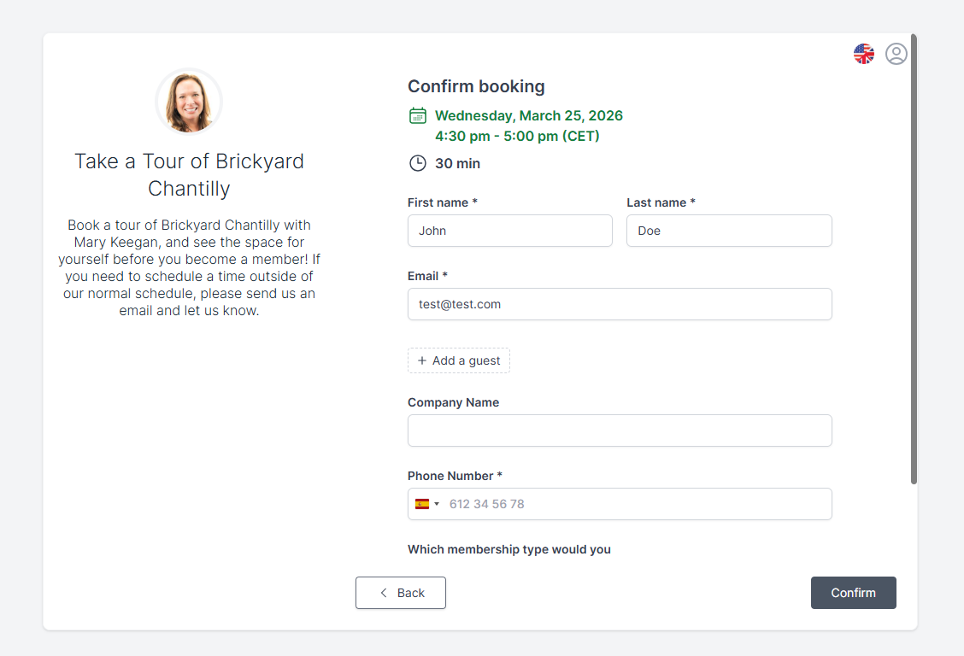Image resolution: width=964 pixels, height=656 pixels.
Task: Focus the First name field containing John
Action: pyautogui.click(x=510, y=231)
